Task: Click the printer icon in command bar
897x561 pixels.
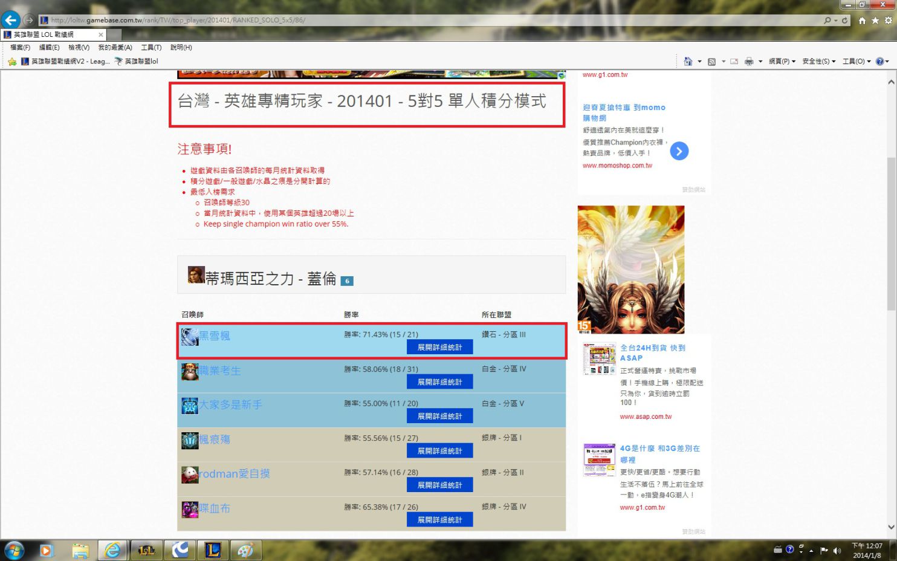Action: [x=749, y=62]
